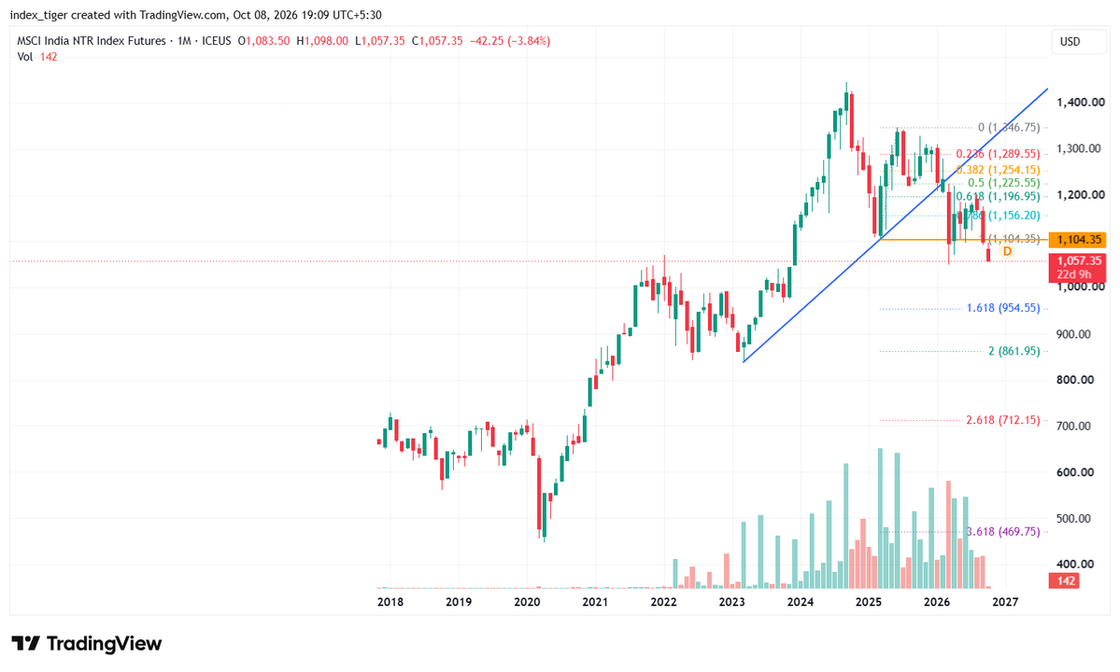The width and height of the screenshot is (1120, 672).
Task: Click the 2027 label on the time axis
Action: [x=1005, y=602]
